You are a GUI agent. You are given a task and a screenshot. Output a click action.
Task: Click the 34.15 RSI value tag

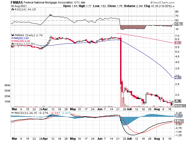coord(179,24)
